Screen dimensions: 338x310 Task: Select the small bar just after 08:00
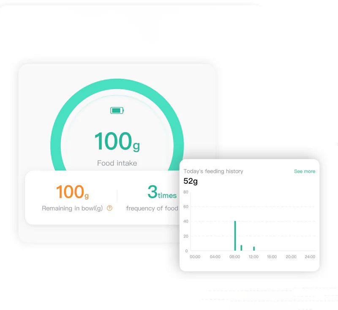point(241,248)
